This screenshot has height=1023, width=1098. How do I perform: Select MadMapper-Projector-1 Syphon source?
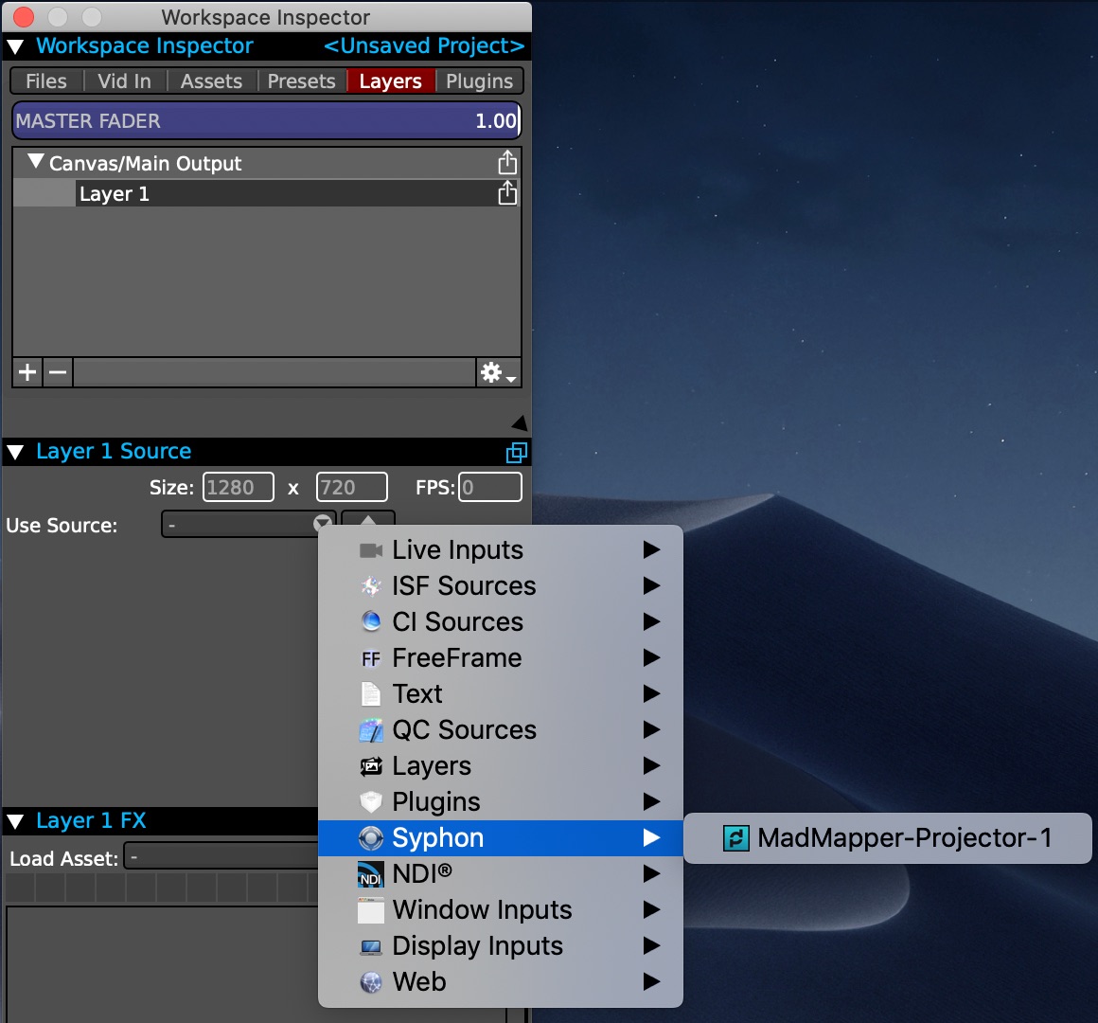887,838
